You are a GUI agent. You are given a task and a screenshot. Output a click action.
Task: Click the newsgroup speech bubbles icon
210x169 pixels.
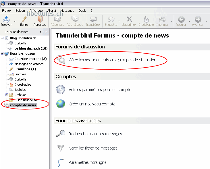pos(61,60)
